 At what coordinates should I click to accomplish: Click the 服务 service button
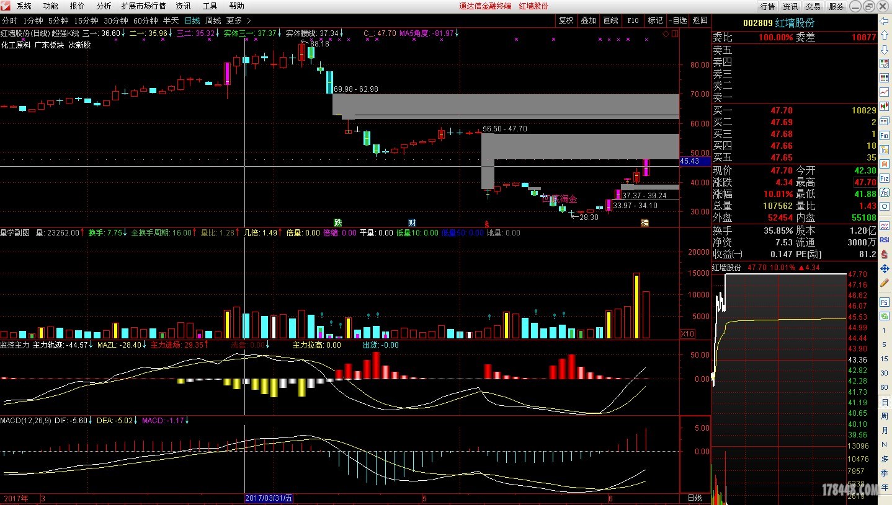836,6
